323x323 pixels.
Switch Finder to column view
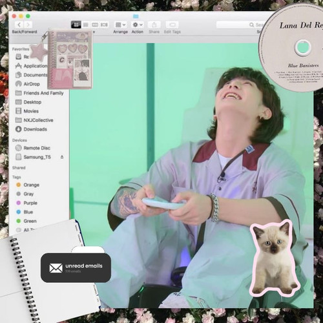(95, 25)
